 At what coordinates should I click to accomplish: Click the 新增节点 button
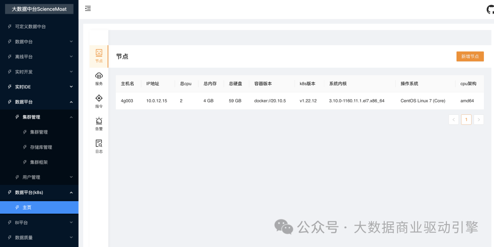click(x=470, y=56)
